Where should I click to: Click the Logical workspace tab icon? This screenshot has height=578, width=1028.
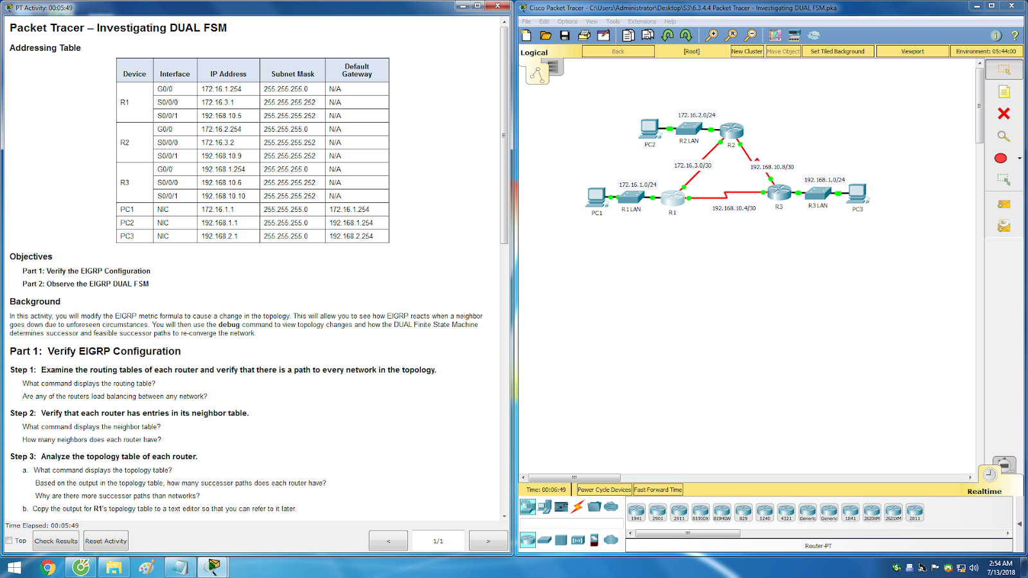[x=537, y=75]
